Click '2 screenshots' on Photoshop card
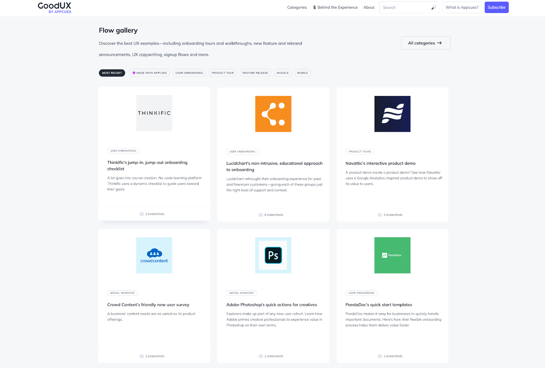The width and height of the screenshot is (545, 368). [x=274, y=356]
